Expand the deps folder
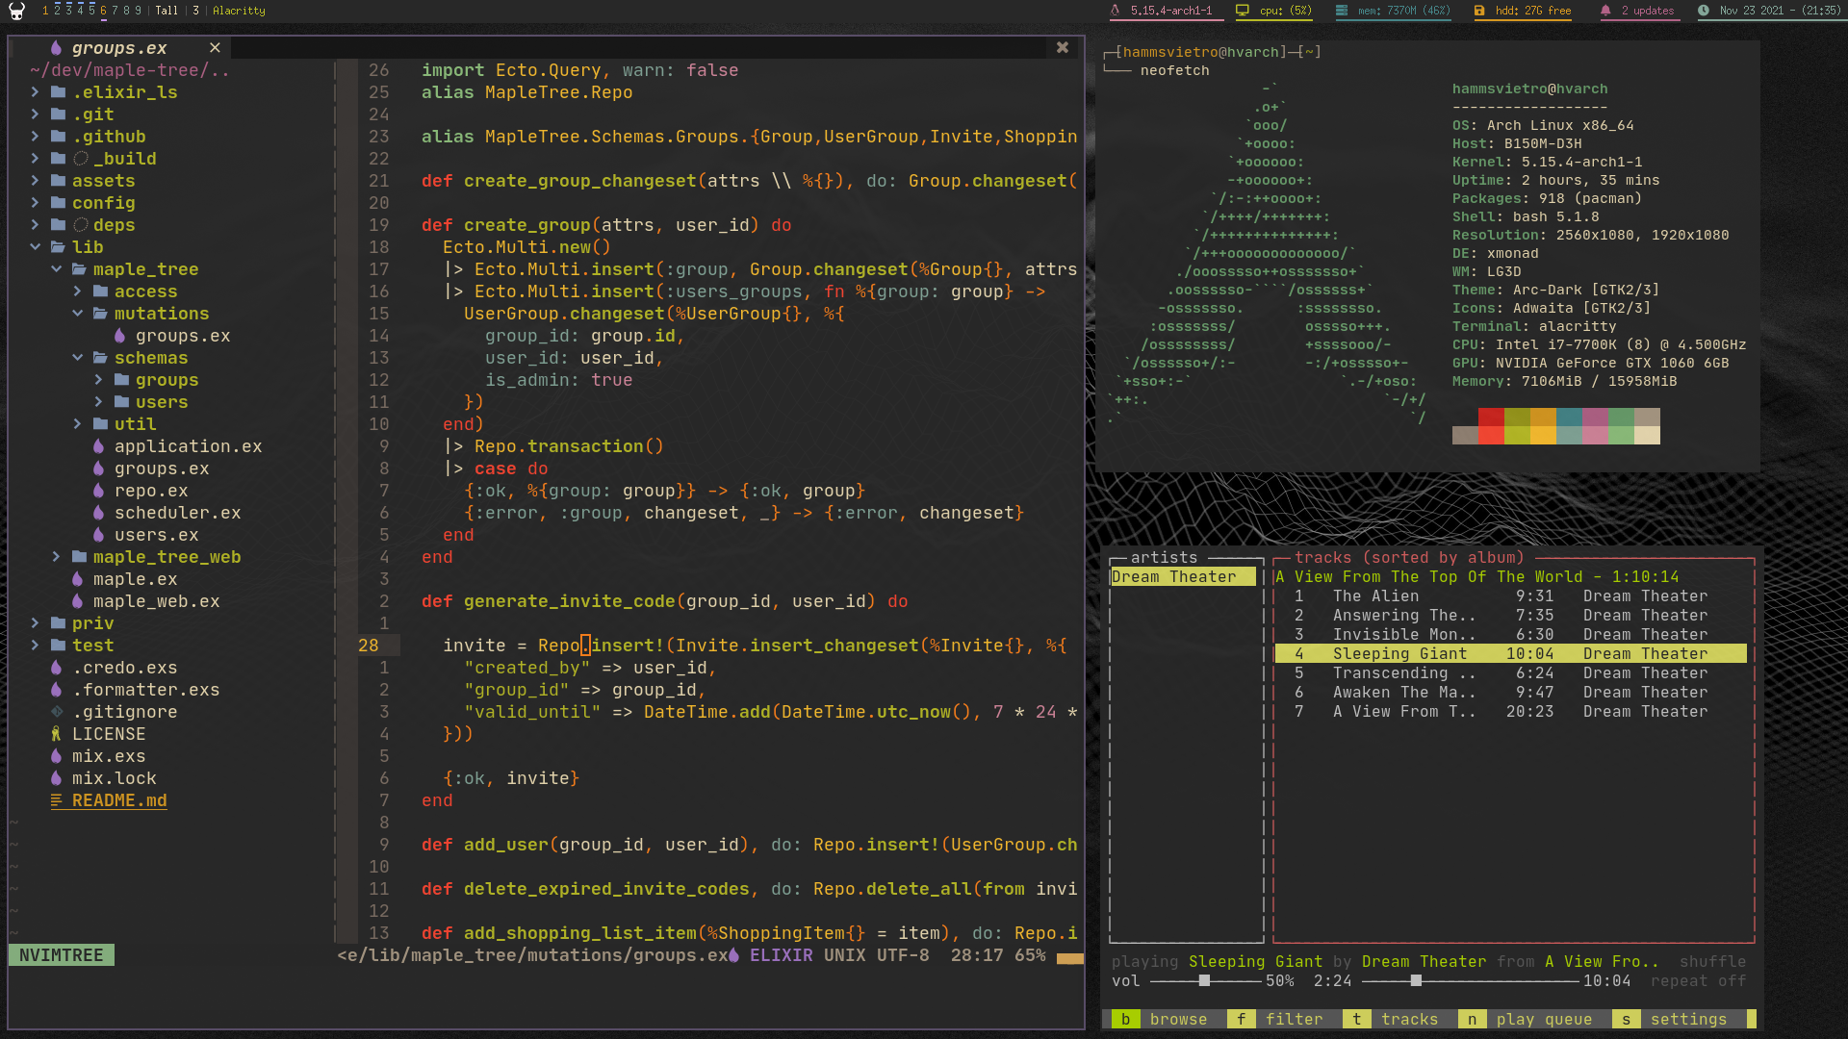Viewport: 1848px width, 1039px height. coord(35,225)
